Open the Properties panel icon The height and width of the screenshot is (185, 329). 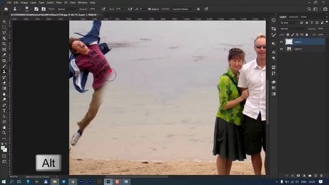273,29
